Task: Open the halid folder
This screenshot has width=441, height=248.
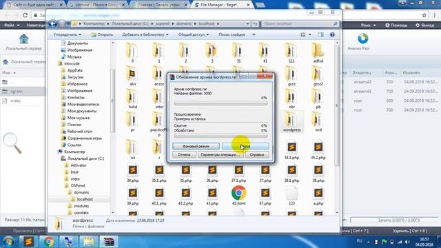Action: click(x=132, y=99)
